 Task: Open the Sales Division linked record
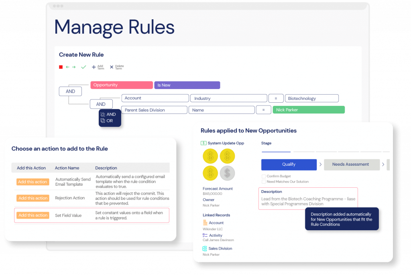coord(220,248)
